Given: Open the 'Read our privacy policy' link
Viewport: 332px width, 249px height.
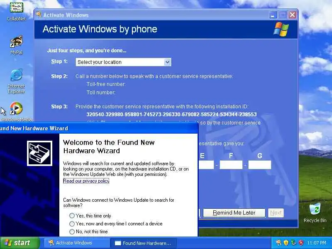Looking at the screenshot, I should [86, 181].
